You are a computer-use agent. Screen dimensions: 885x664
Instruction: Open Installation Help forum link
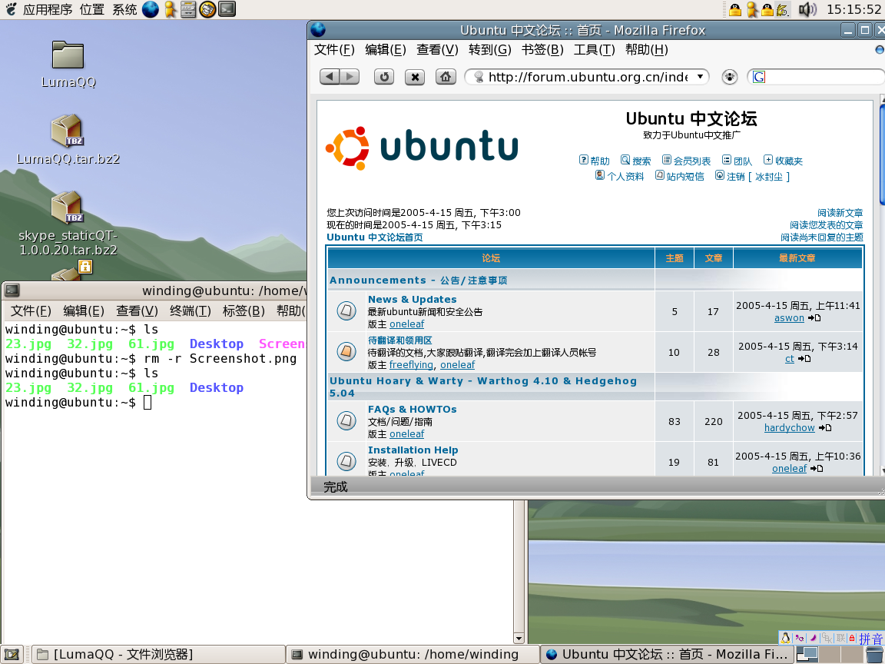point(413,450)
